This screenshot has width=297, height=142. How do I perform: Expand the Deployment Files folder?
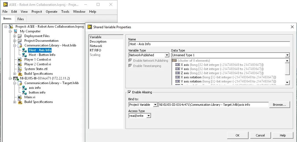pyautogui.click(x=15, y=36)
